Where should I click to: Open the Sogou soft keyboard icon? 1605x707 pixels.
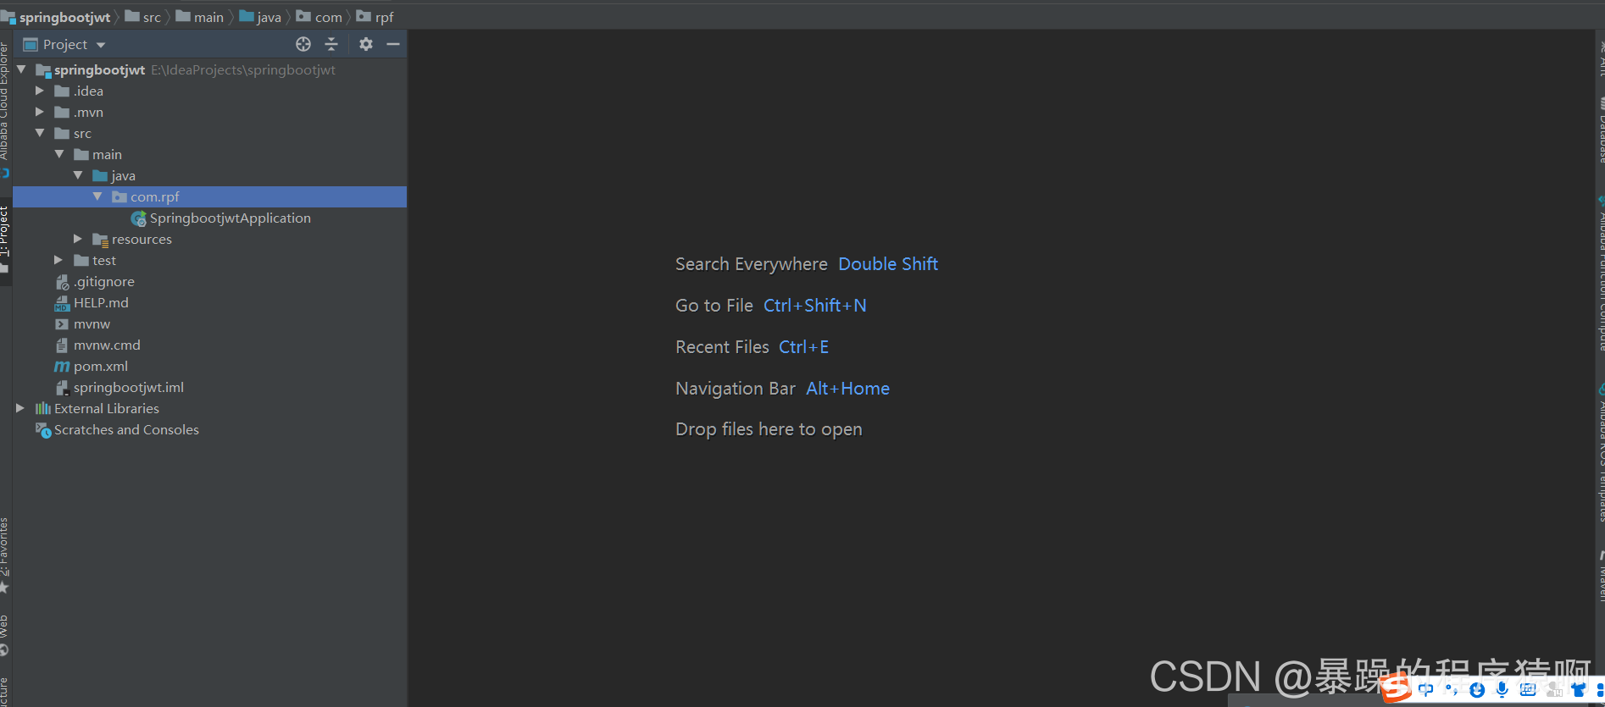click(1528, 689)
